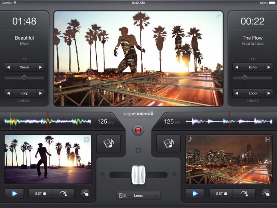Tap the music note icon on left deck video
Viewport: 277px width, 208px height.
(x=9, y=140)
